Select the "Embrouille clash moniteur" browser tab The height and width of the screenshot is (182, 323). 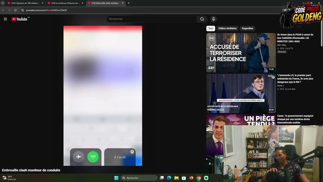pos(106,3)
